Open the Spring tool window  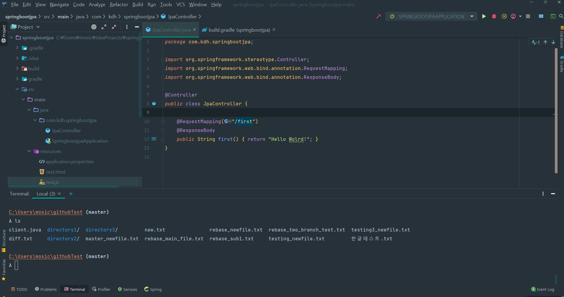point(153,289)
